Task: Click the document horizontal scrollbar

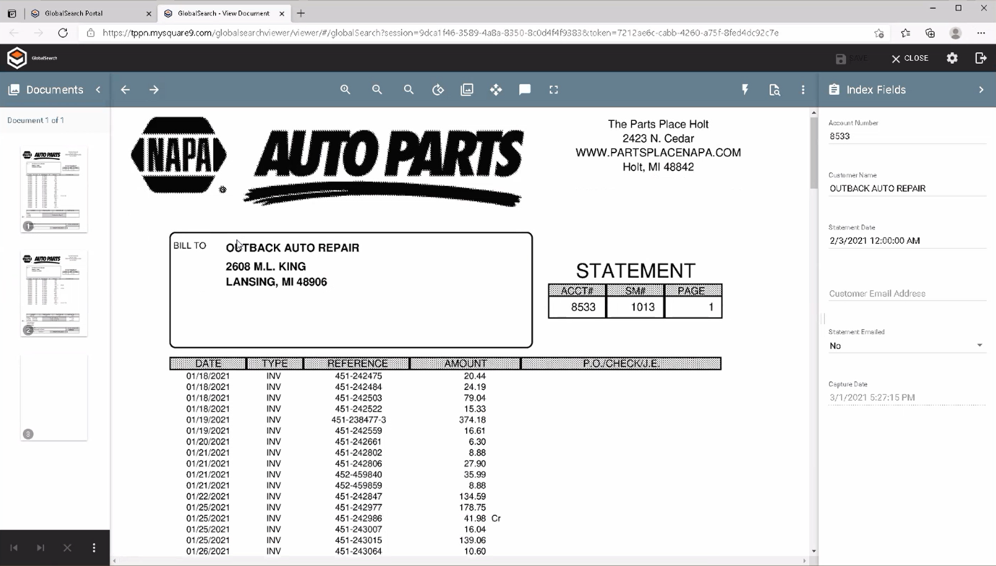Action: pos(459,561)
